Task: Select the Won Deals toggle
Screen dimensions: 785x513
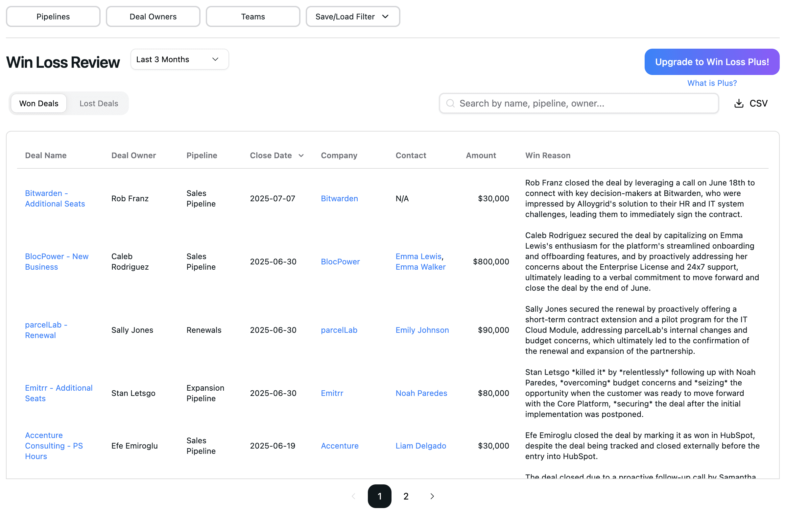Action: (38, 103)
